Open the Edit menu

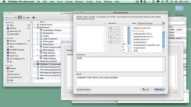point(45,1)
